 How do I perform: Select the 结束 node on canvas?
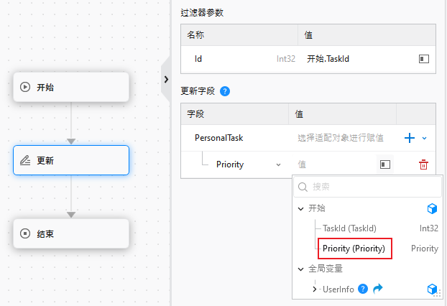pyautogui.click(x=71, y=233)
